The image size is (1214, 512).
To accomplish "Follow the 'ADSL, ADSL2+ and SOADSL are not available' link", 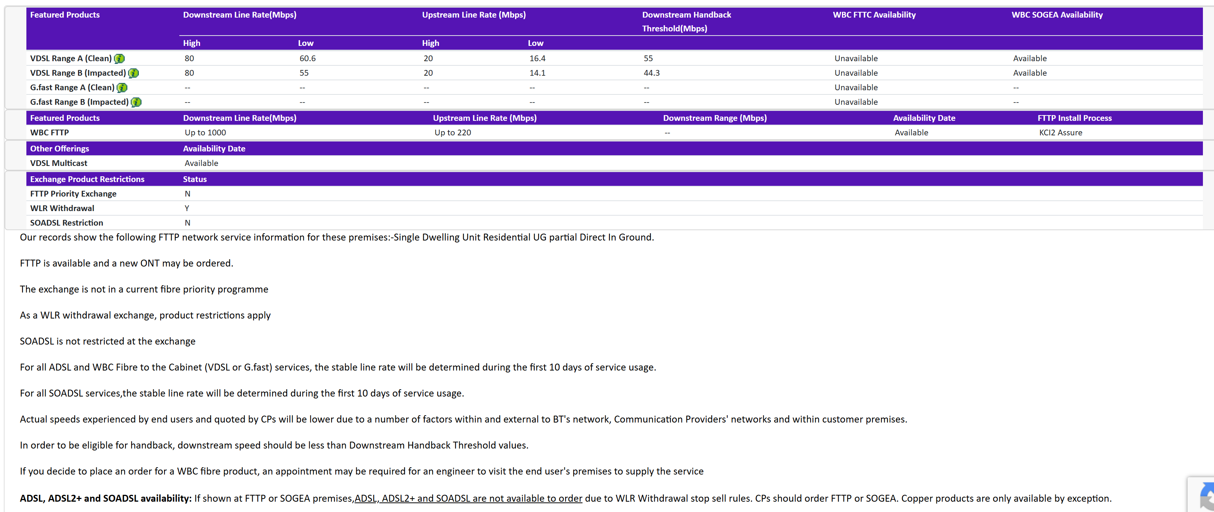I will pyautogui.click(x=468, y=498).
